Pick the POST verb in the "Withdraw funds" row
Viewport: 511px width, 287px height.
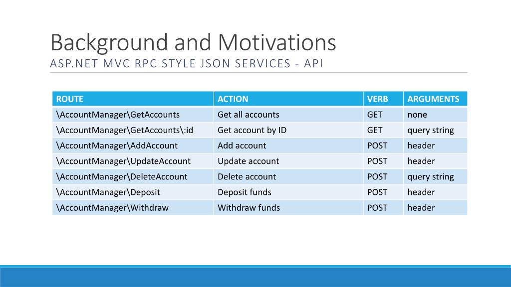coord(383,208)
